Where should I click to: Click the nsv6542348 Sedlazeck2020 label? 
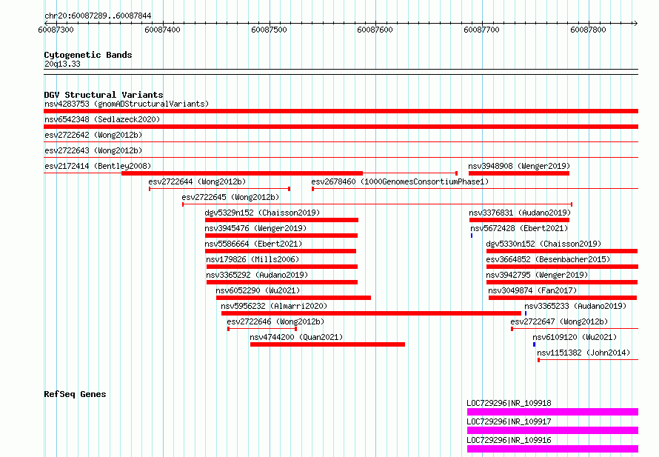coord(102,119)
